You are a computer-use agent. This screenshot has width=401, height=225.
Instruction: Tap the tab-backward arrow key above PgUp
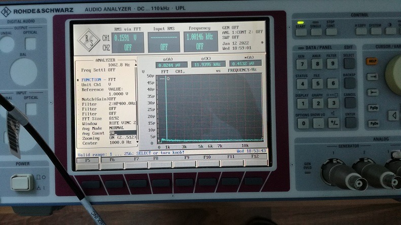(x=373, y=92)
